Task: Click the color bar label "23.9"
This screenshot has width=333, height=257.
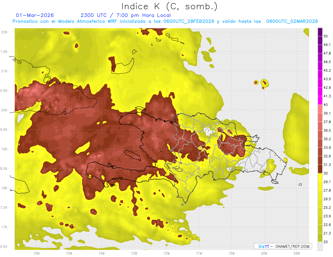Action: click(327, 216)
